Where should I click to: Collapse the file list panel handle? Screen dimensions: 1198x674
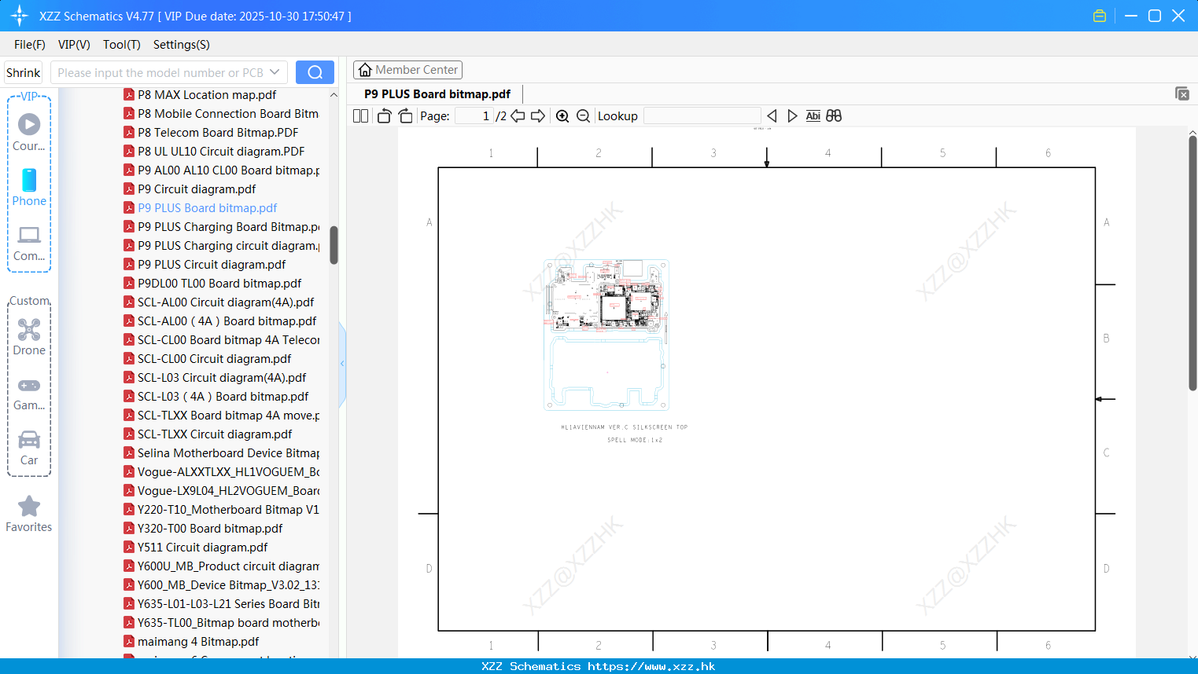coord(342,364)
